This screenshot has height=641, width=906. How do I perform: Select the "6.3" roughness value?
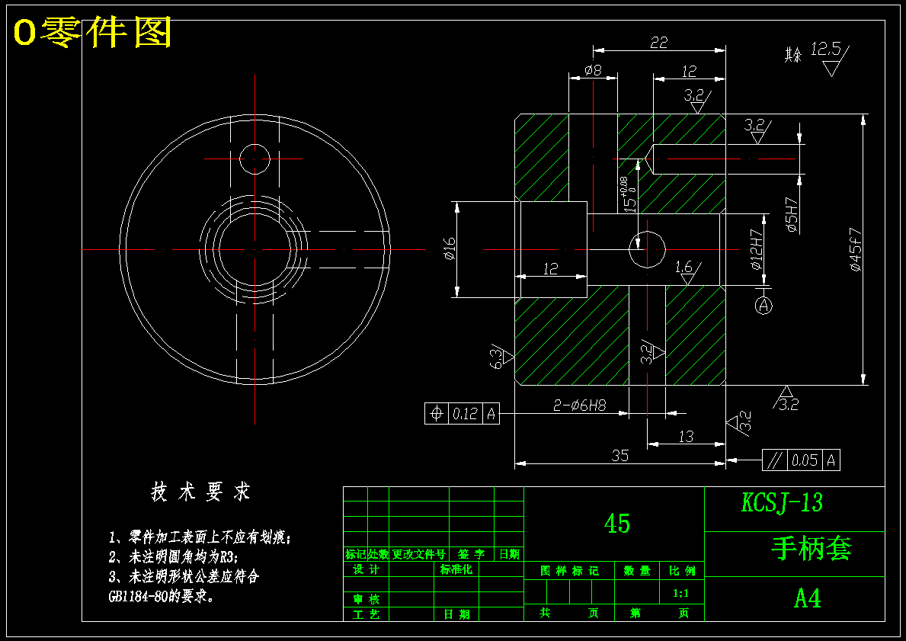pos(496,357)
